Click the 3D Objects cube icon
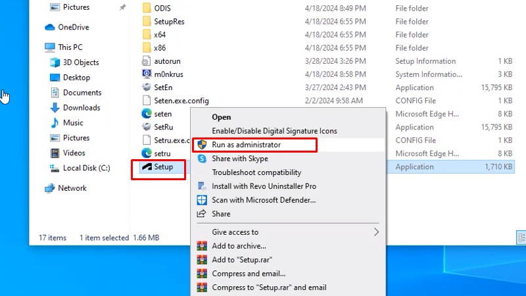This screenshot has width=526, height=296. [55, 62]
